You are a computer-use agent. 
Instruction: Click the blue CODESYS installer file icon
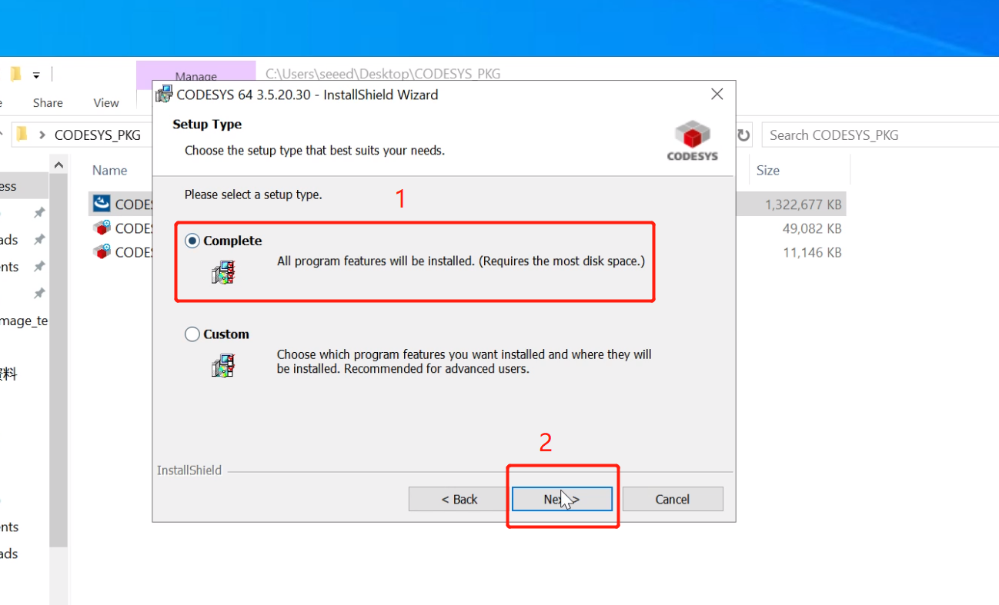click(102, 204)
